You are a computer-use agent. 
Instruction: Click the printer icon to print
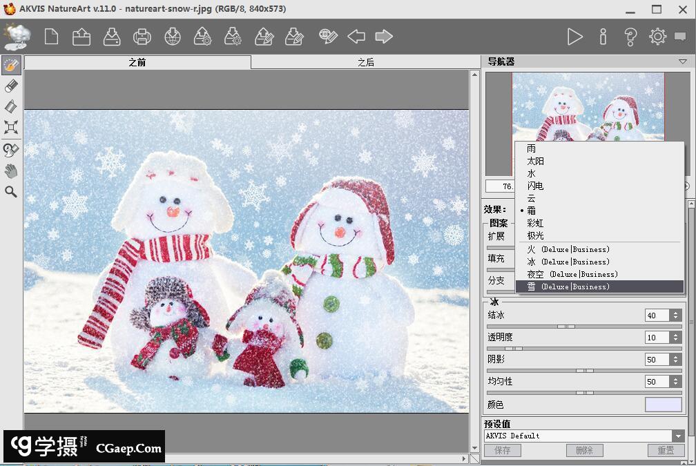[142, 37]
